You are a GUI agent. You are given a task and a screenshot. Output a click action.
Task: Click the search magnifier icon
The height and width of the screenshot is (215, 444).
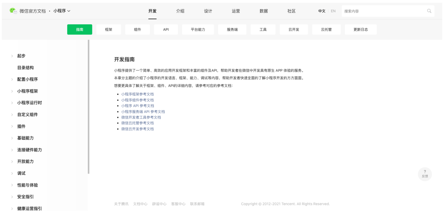coord(429,11)
